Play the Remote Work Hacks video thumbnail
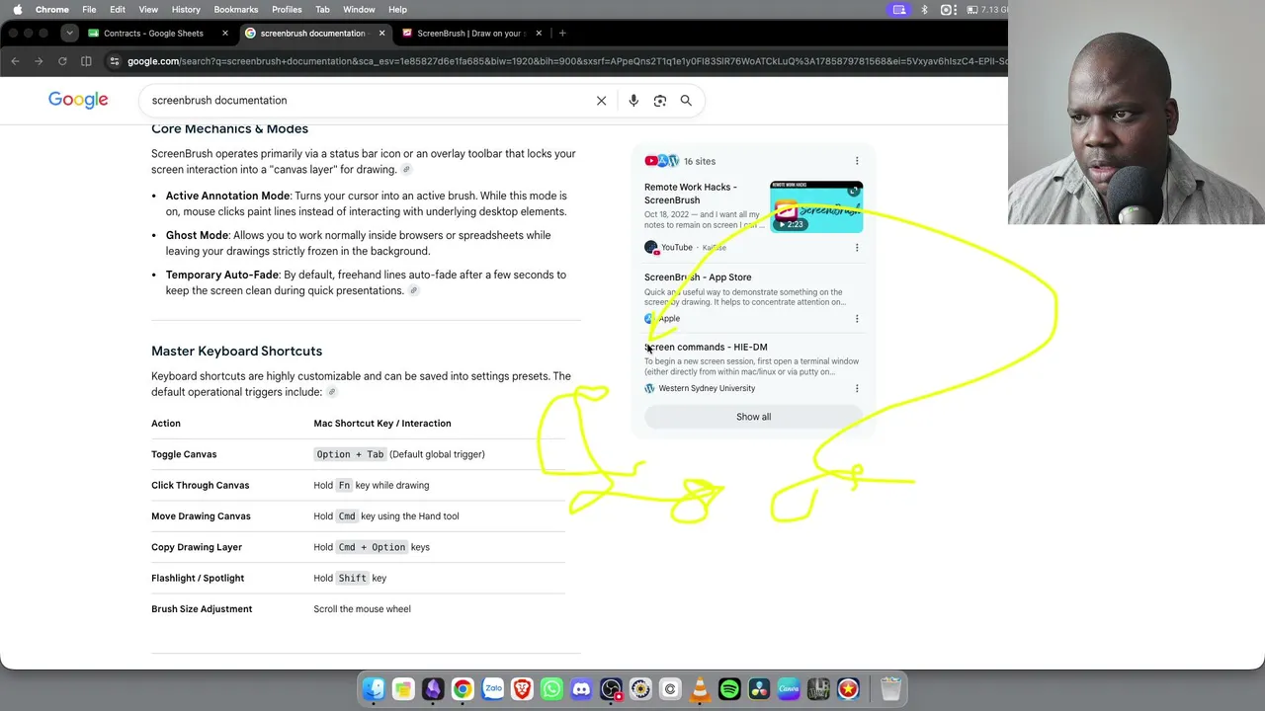 816,206
